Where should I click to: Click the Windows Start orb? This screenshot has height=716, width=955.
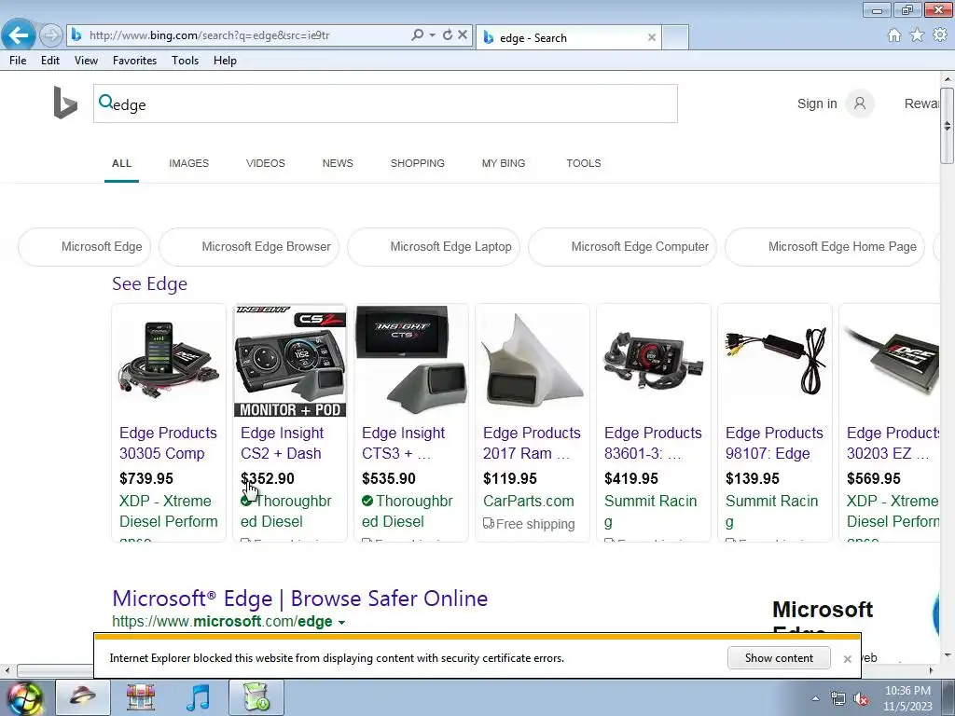click(x=23, y=697)
